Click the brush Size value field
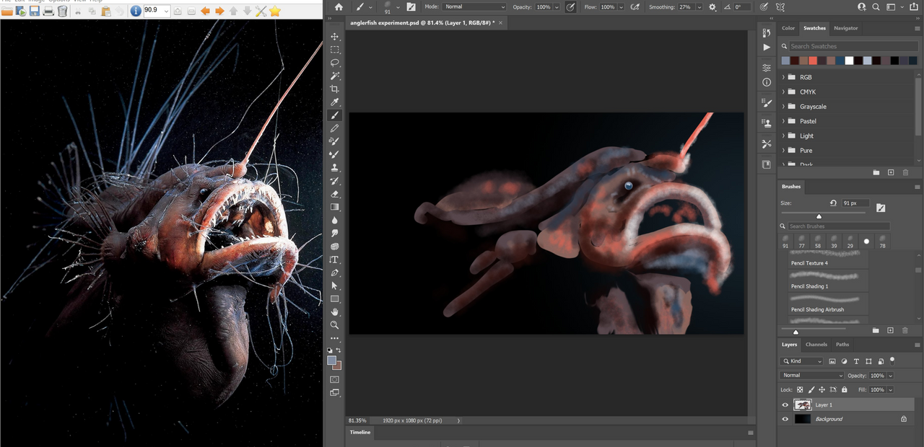The height and width of the screenshot is (447, 924). click(x=855, y=203)
